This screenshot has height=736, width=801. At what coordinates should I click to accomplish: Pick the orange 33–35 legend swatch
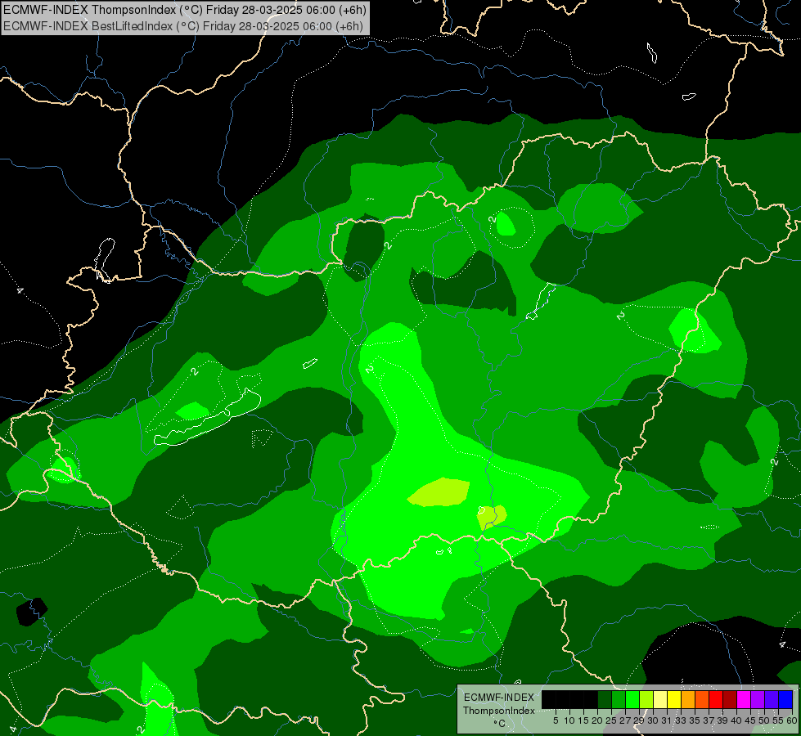click(x=688, y=699)
